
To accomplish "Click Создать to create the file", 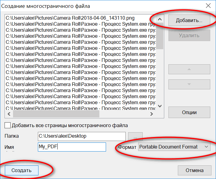I will pyautogui.click(x=22, y=170).
